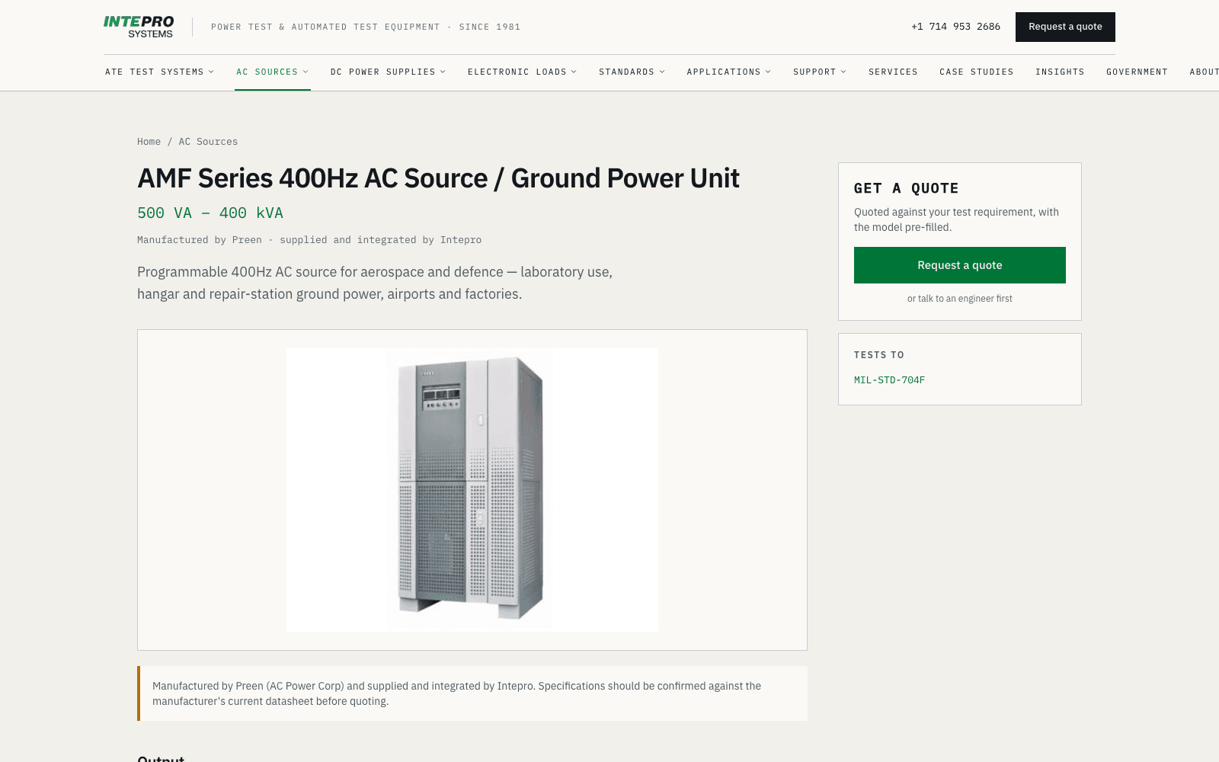Click the 'Programmable 400Hz AC source' description
Screen dimensions: 1219x762
(375, 283)
